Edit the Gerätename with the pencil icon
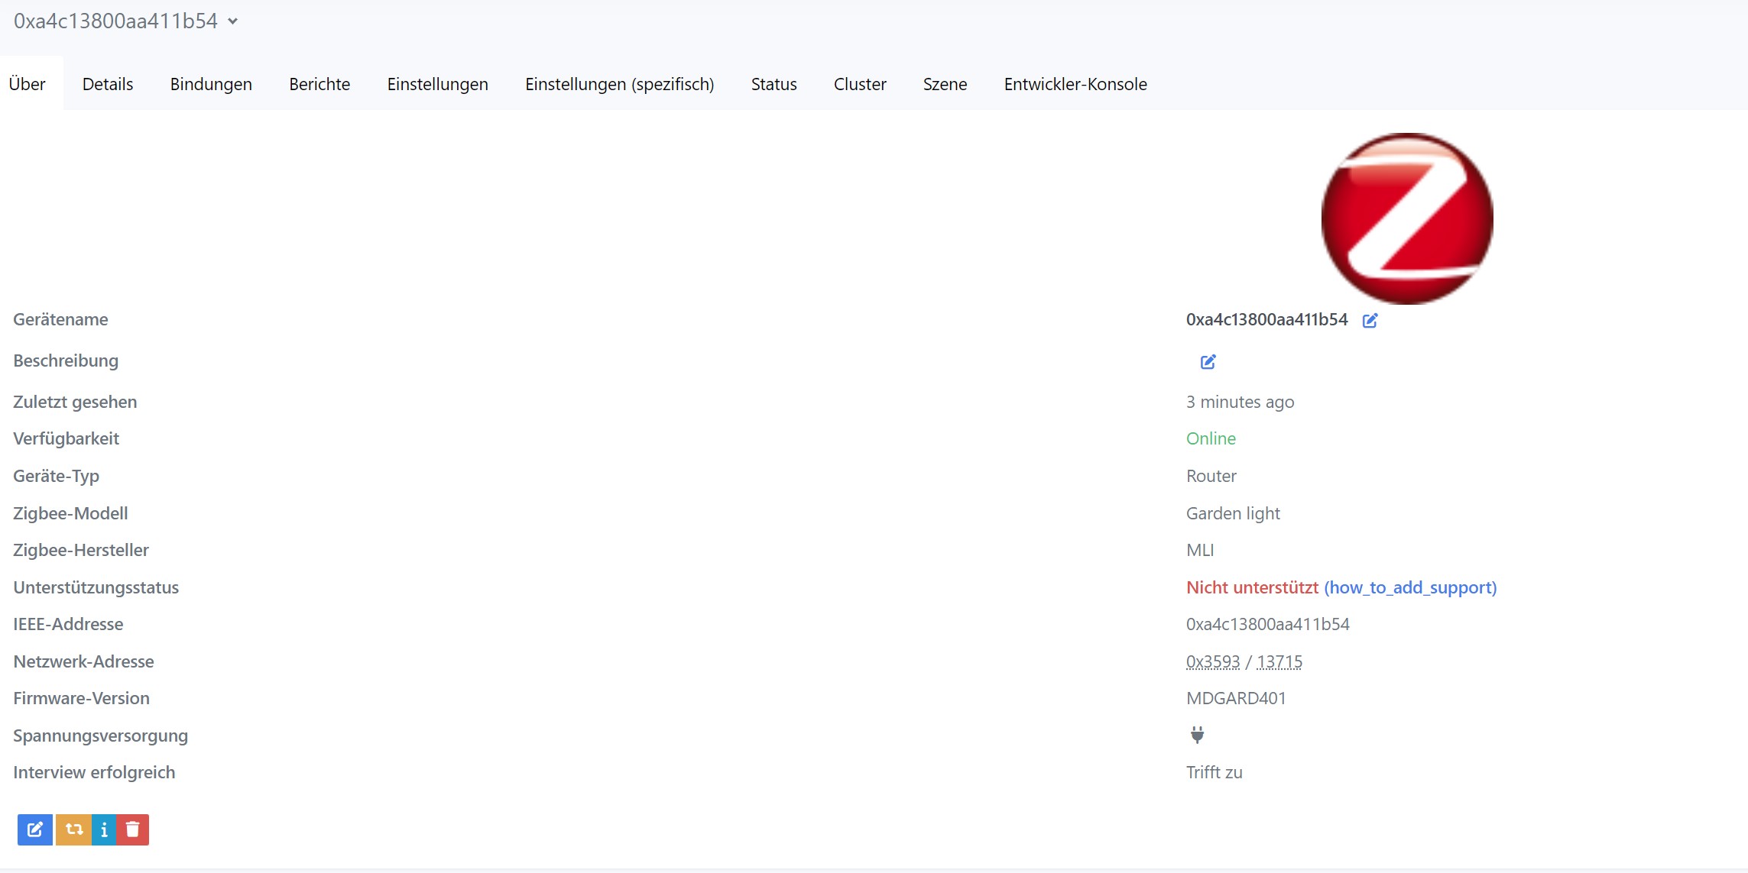The width and height of the screenshot is (1748, 873). (x=1370, y=321)
